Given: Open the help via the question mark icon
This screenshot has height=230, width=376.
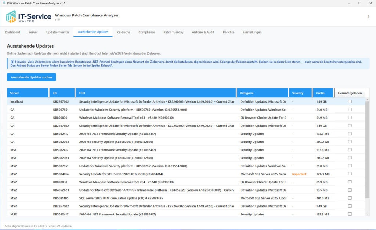Looking at the screenshot, I should click(368, 18).
